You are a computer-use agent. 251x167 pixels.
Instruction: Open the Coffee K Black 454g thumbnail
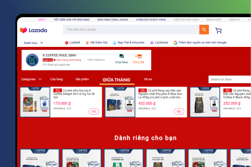[205, 102]
